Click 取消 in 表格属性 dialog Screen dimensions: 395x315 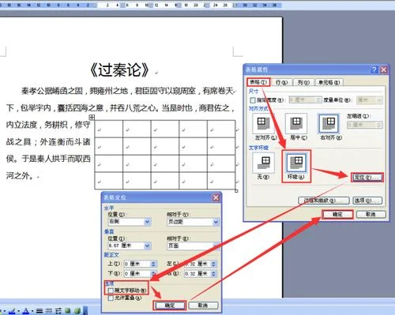[371, 215]
